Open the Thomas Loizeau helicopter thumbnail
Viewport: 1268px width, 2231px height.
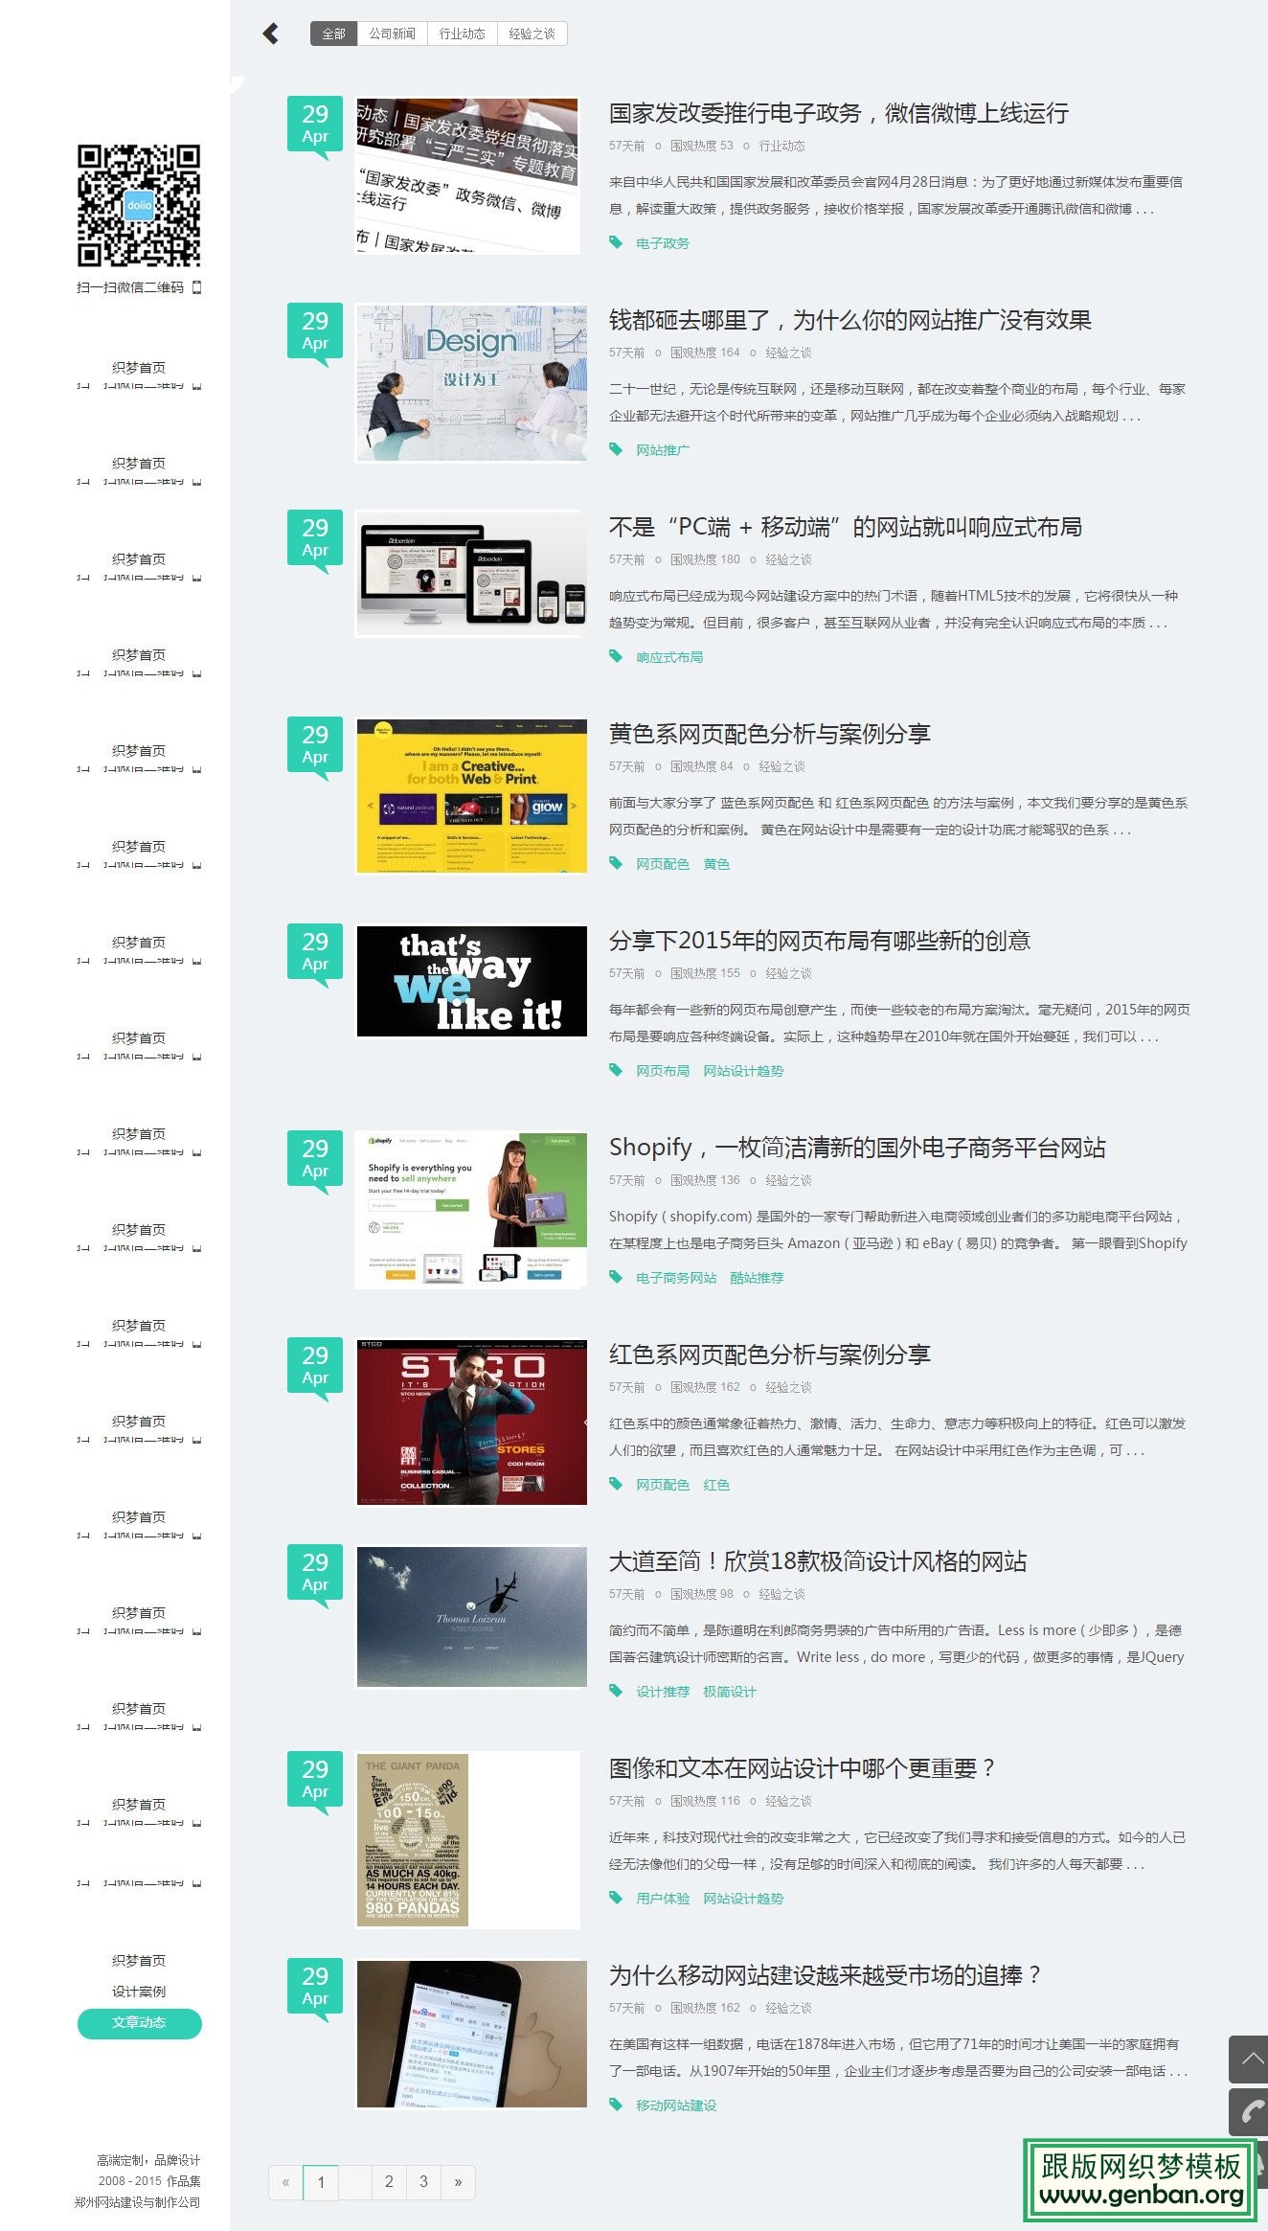pyautogui.click(x=471, y=1616)
